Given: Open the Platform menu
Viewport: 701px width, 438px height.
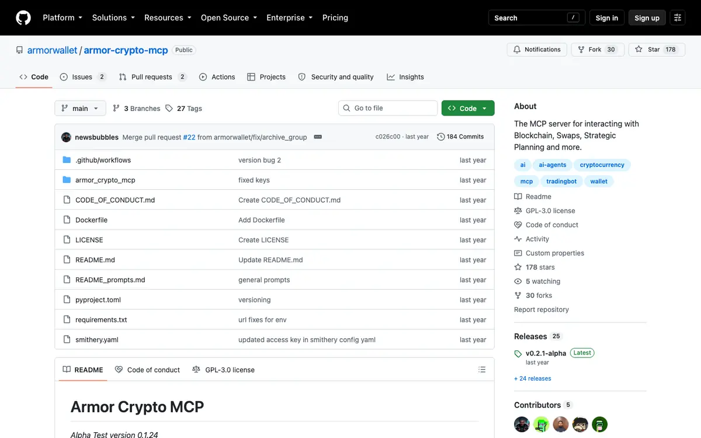Looking at the screenshot, I should pos(63,18).
